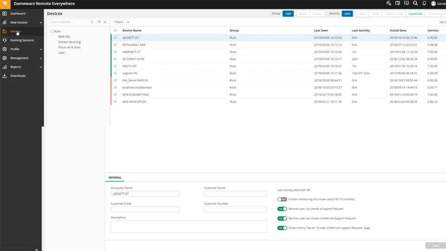Toggle the select-all checkbox in table header

tap(115, 31)
